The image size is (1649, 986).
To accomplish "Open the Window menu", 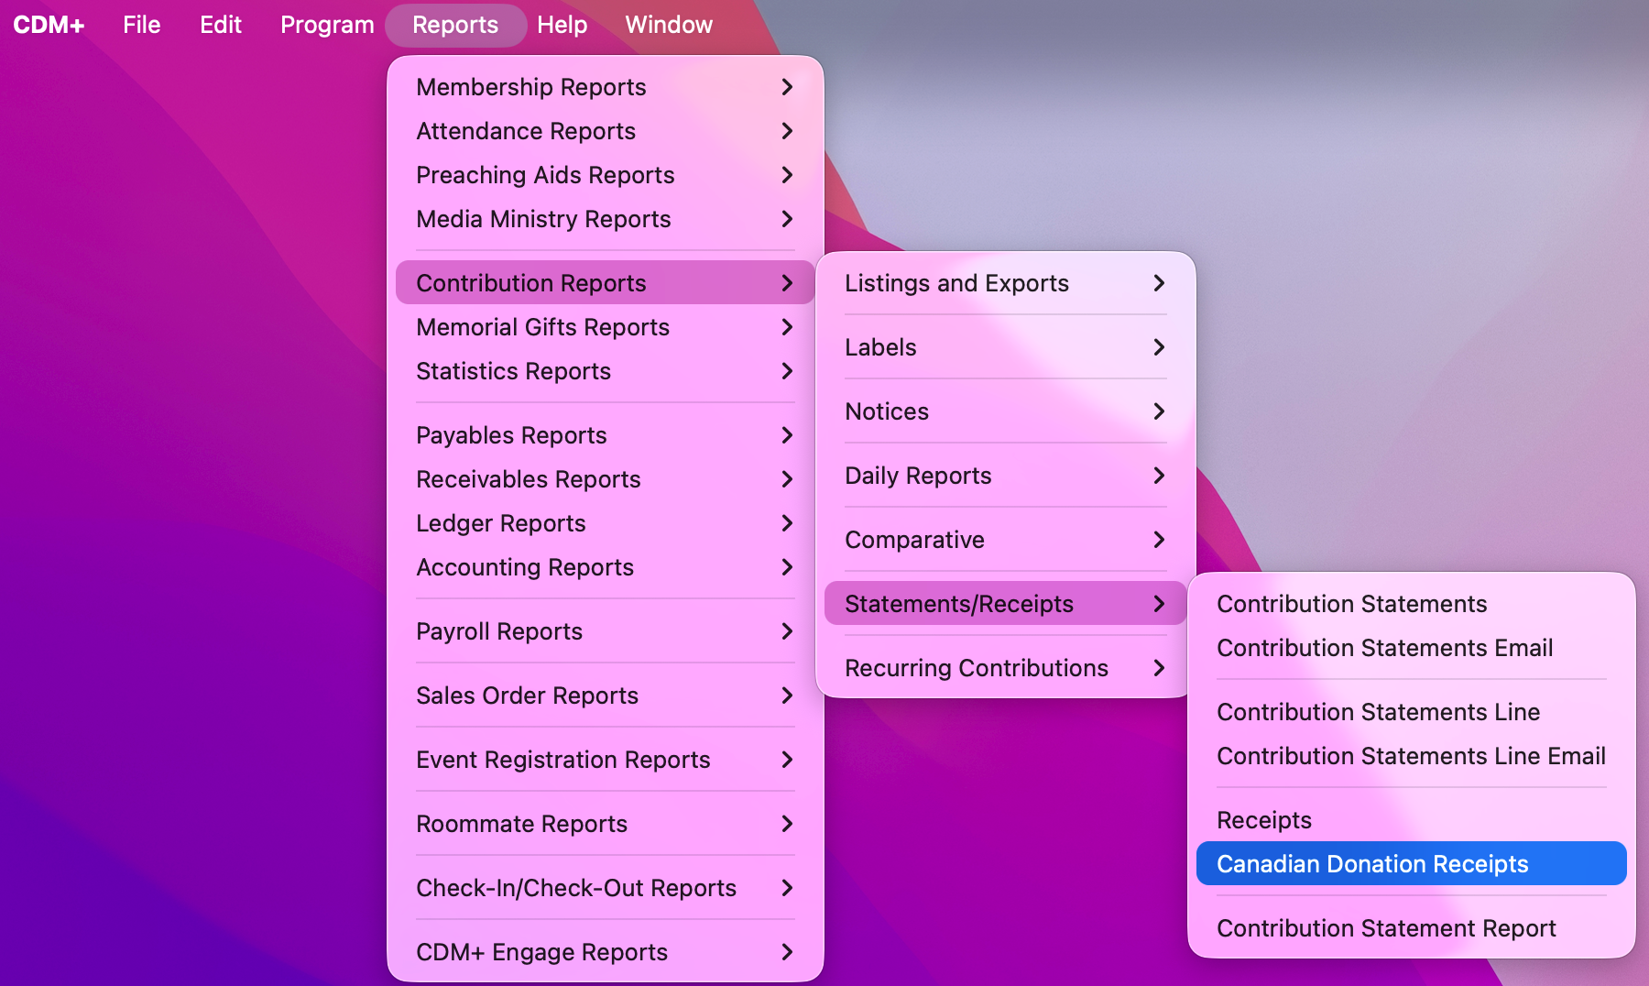I will pos(669,25).
